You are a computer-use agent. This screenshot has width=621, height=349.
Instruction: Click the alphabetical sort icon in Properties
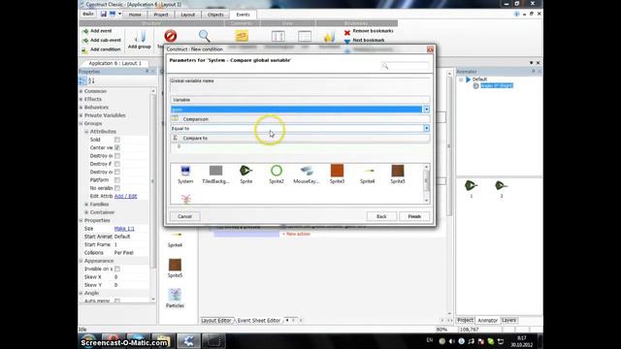click(91, 80)
